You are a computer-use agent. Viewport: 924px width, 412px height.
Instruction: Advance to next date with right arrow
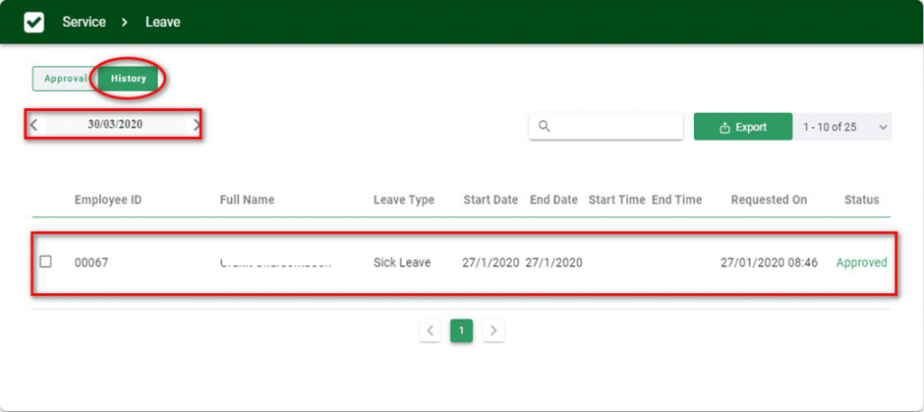(x=196, y=125)
